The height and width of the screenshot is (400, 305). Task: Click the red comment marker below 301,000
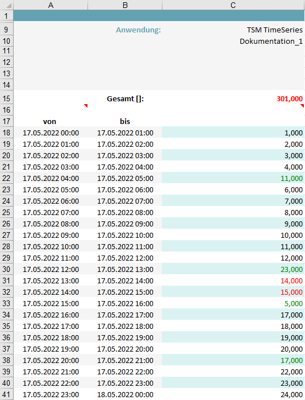pos(302,105)
